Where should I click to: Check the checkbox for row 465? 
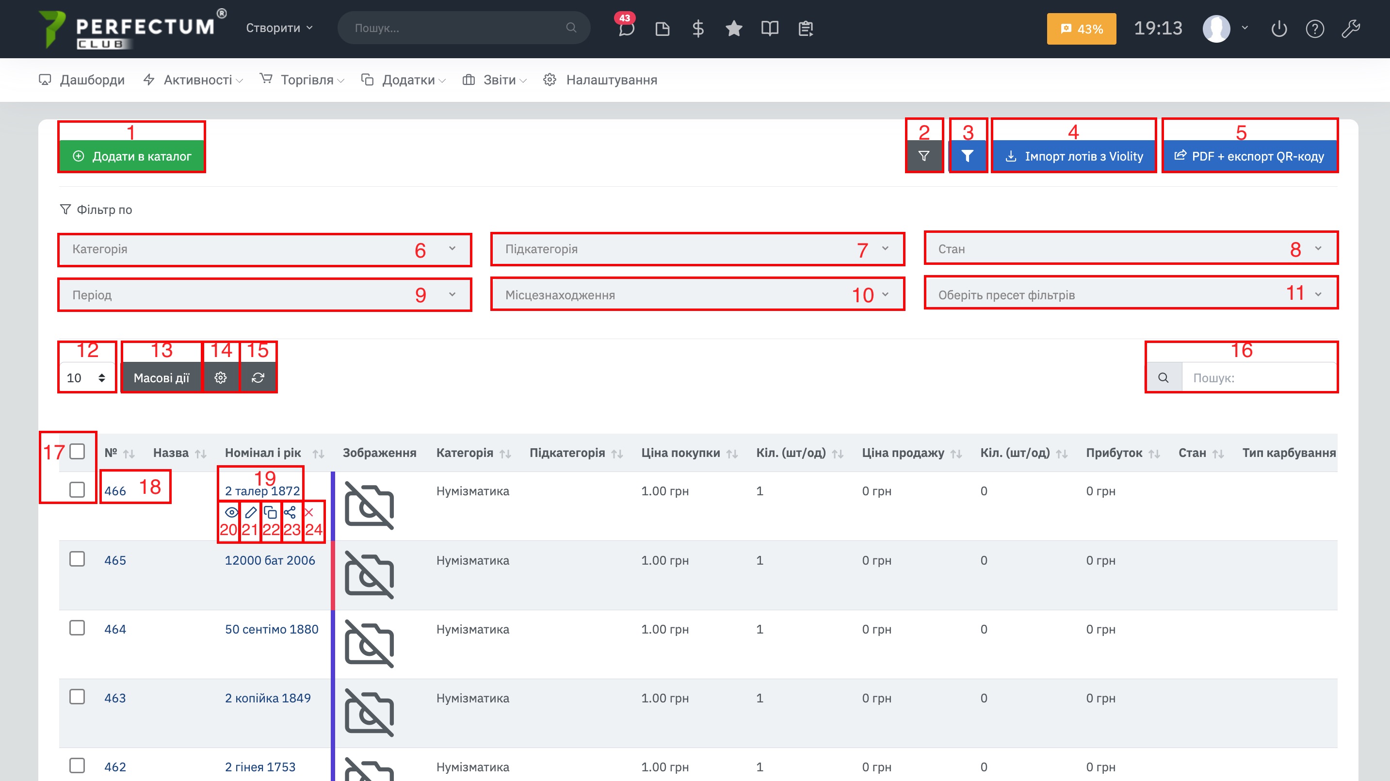coord(77,559)
